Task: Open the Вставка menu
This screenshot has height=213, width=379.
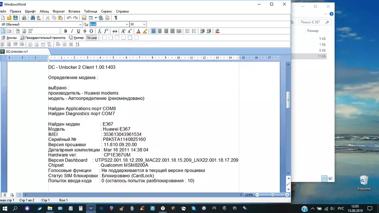Action: 74,11
